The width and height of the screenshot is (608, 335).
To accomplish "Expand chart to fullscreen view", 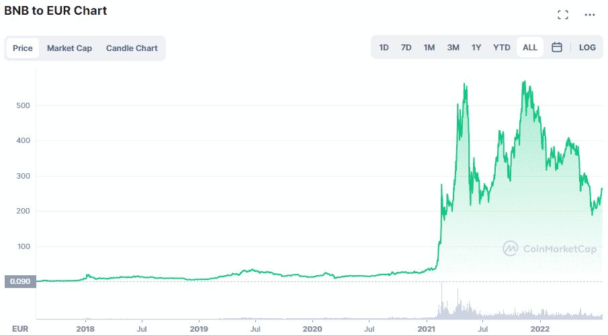I will point(563,15).
